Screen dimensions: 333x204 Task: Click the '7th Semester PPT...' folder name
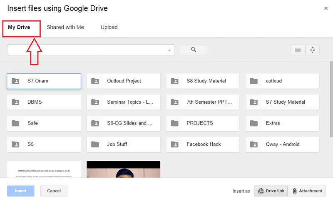pos(209,102)
